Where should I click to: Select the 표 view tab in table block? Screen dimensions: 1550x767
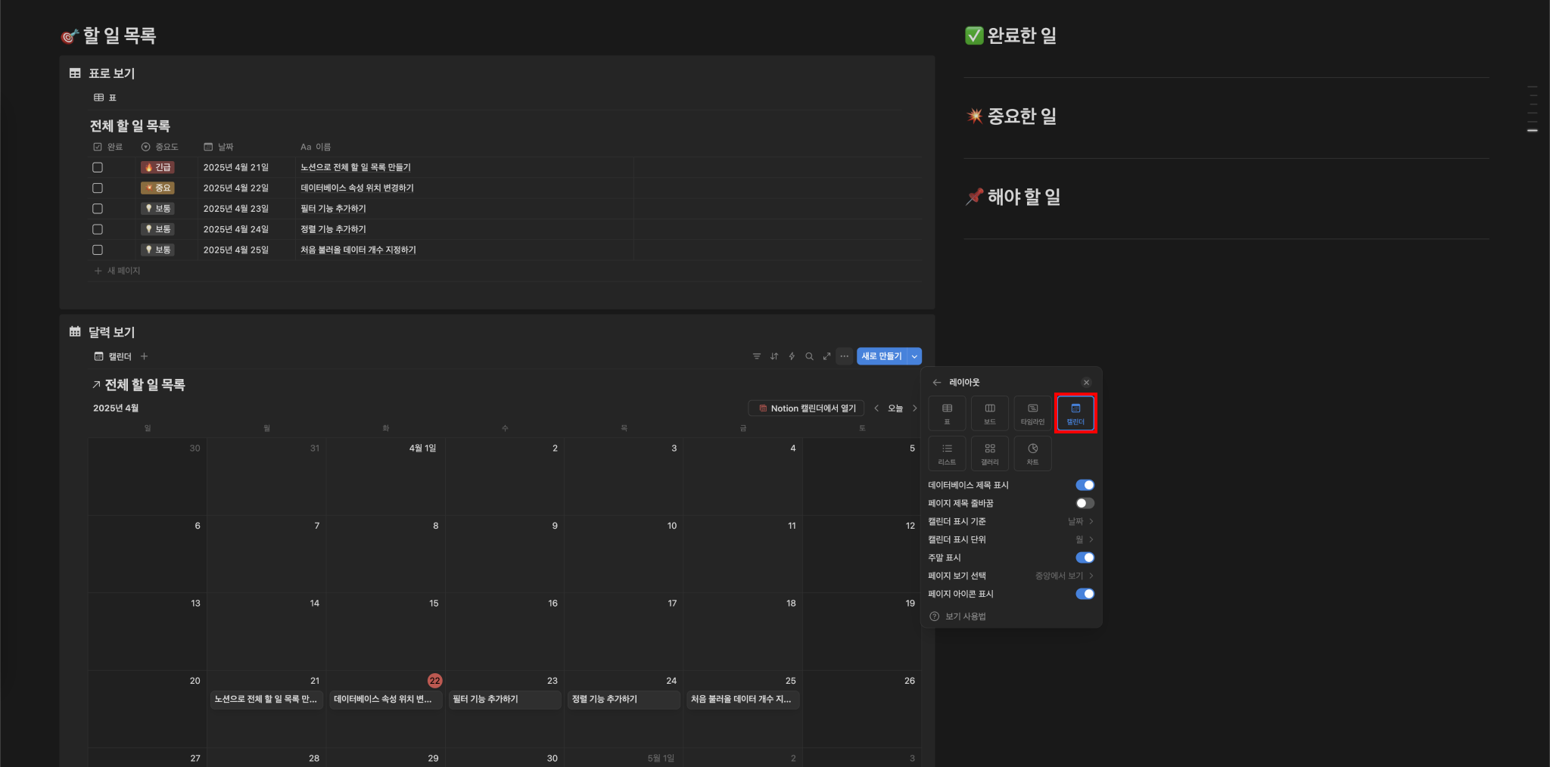click(105, 98)
